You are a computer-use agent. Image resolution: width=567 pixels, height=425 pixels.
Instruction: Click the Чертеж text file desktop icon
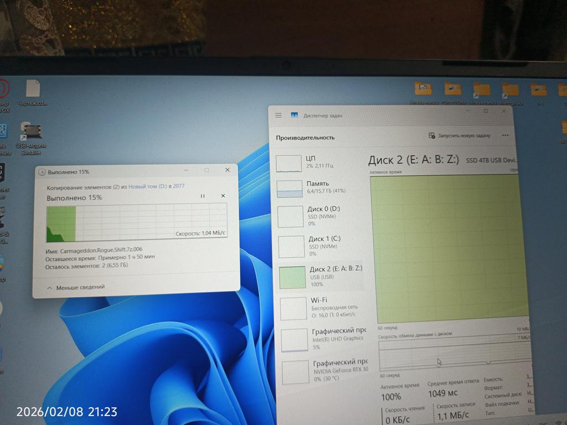point(33,89)
